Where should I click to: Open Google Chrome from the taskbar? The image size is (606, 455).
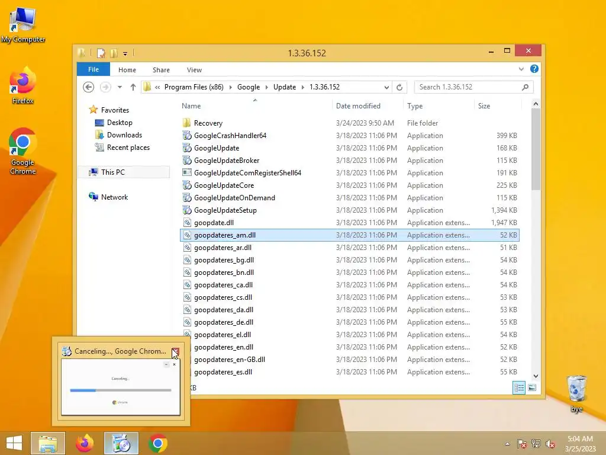(157, 443)
